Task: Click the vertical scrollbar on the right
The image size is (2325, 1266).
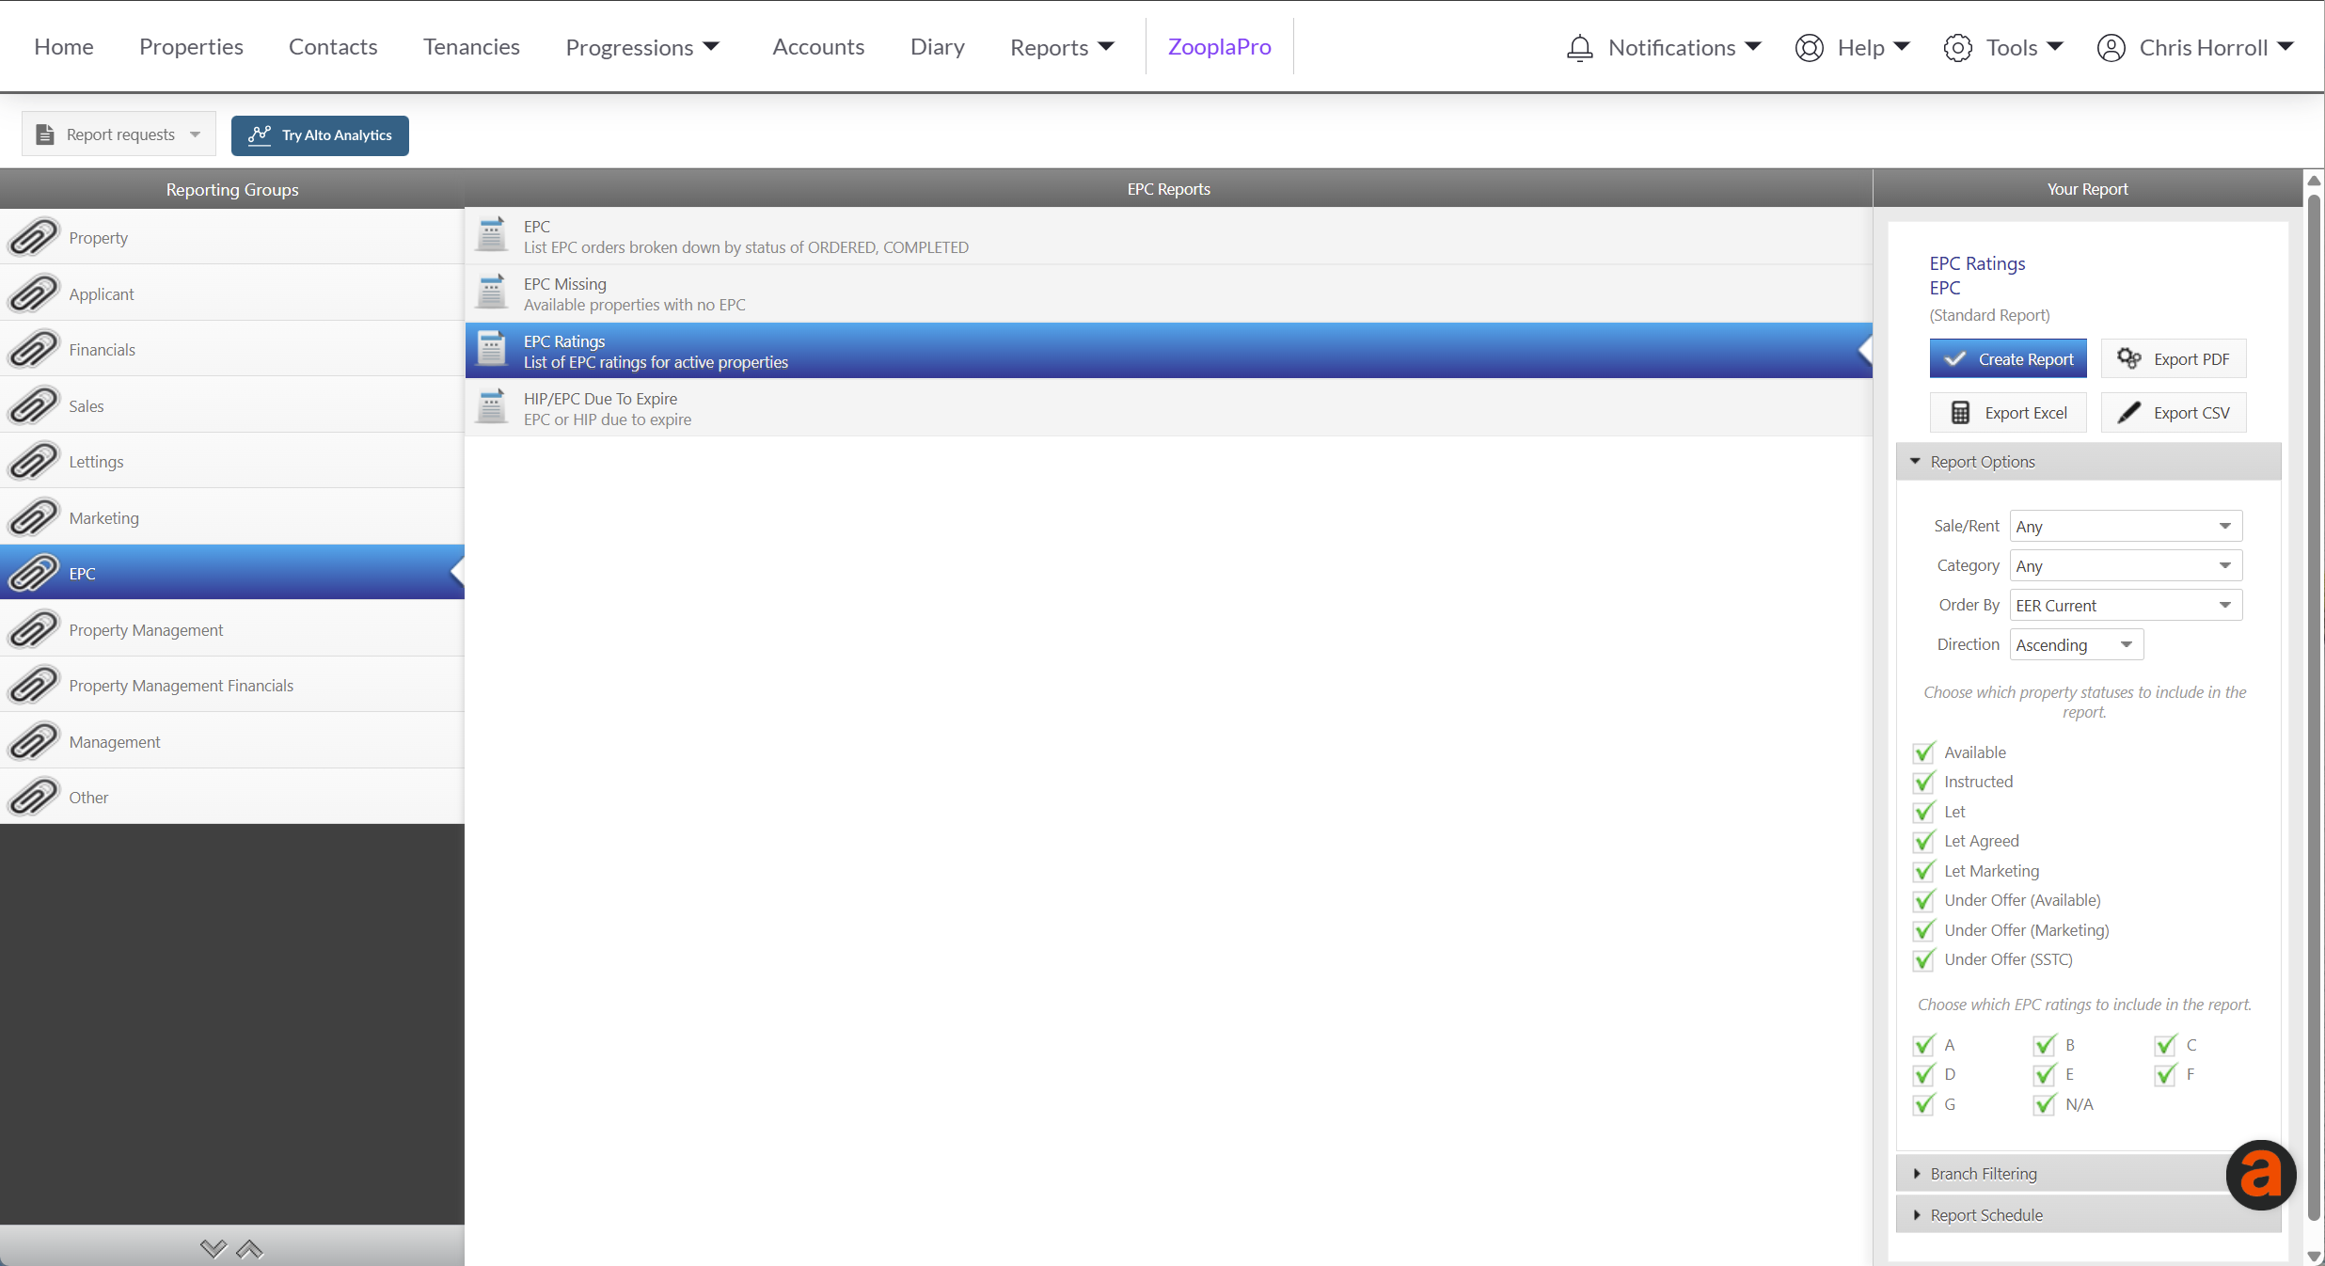Action: (2315, 705)
